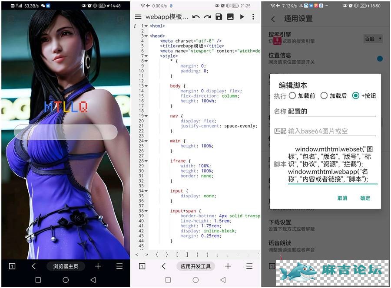Open the tab switcher on the 应用开发工具 screen

(142, 266)
